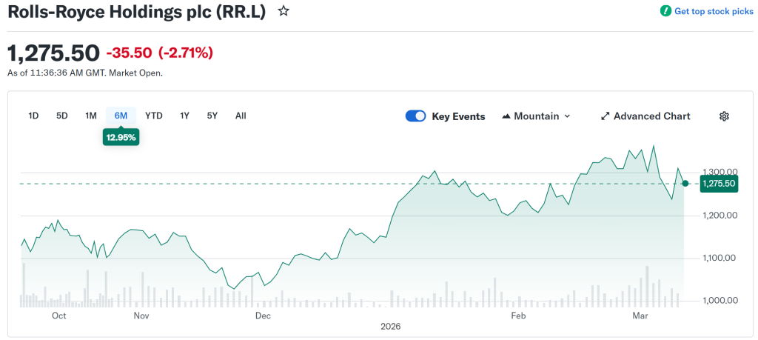Show All time range
Screen dimensions: 758x340
241,116
